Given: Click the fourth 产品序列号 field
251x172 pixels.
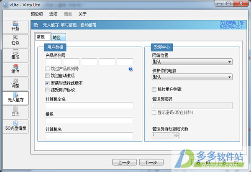Looking at the screenshot, I should 107,62.
